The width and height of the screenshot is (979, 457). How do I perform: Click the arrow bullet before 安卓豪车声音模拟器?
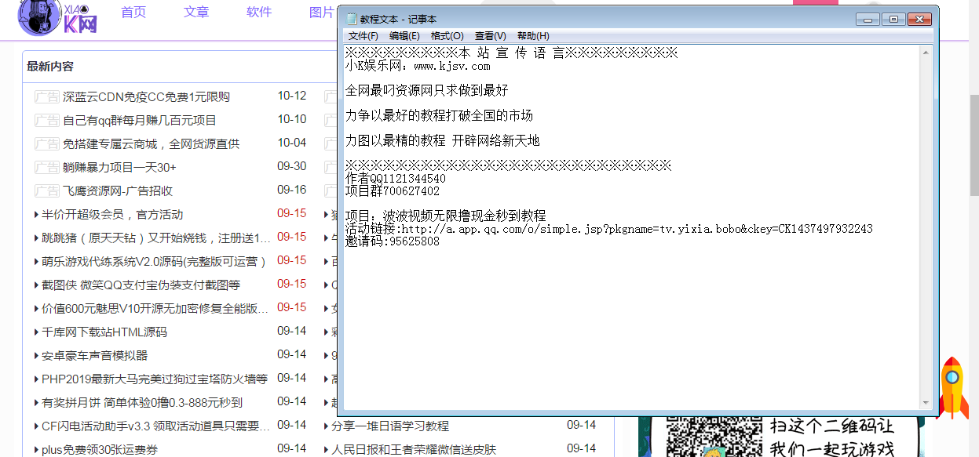coord(35,355)
